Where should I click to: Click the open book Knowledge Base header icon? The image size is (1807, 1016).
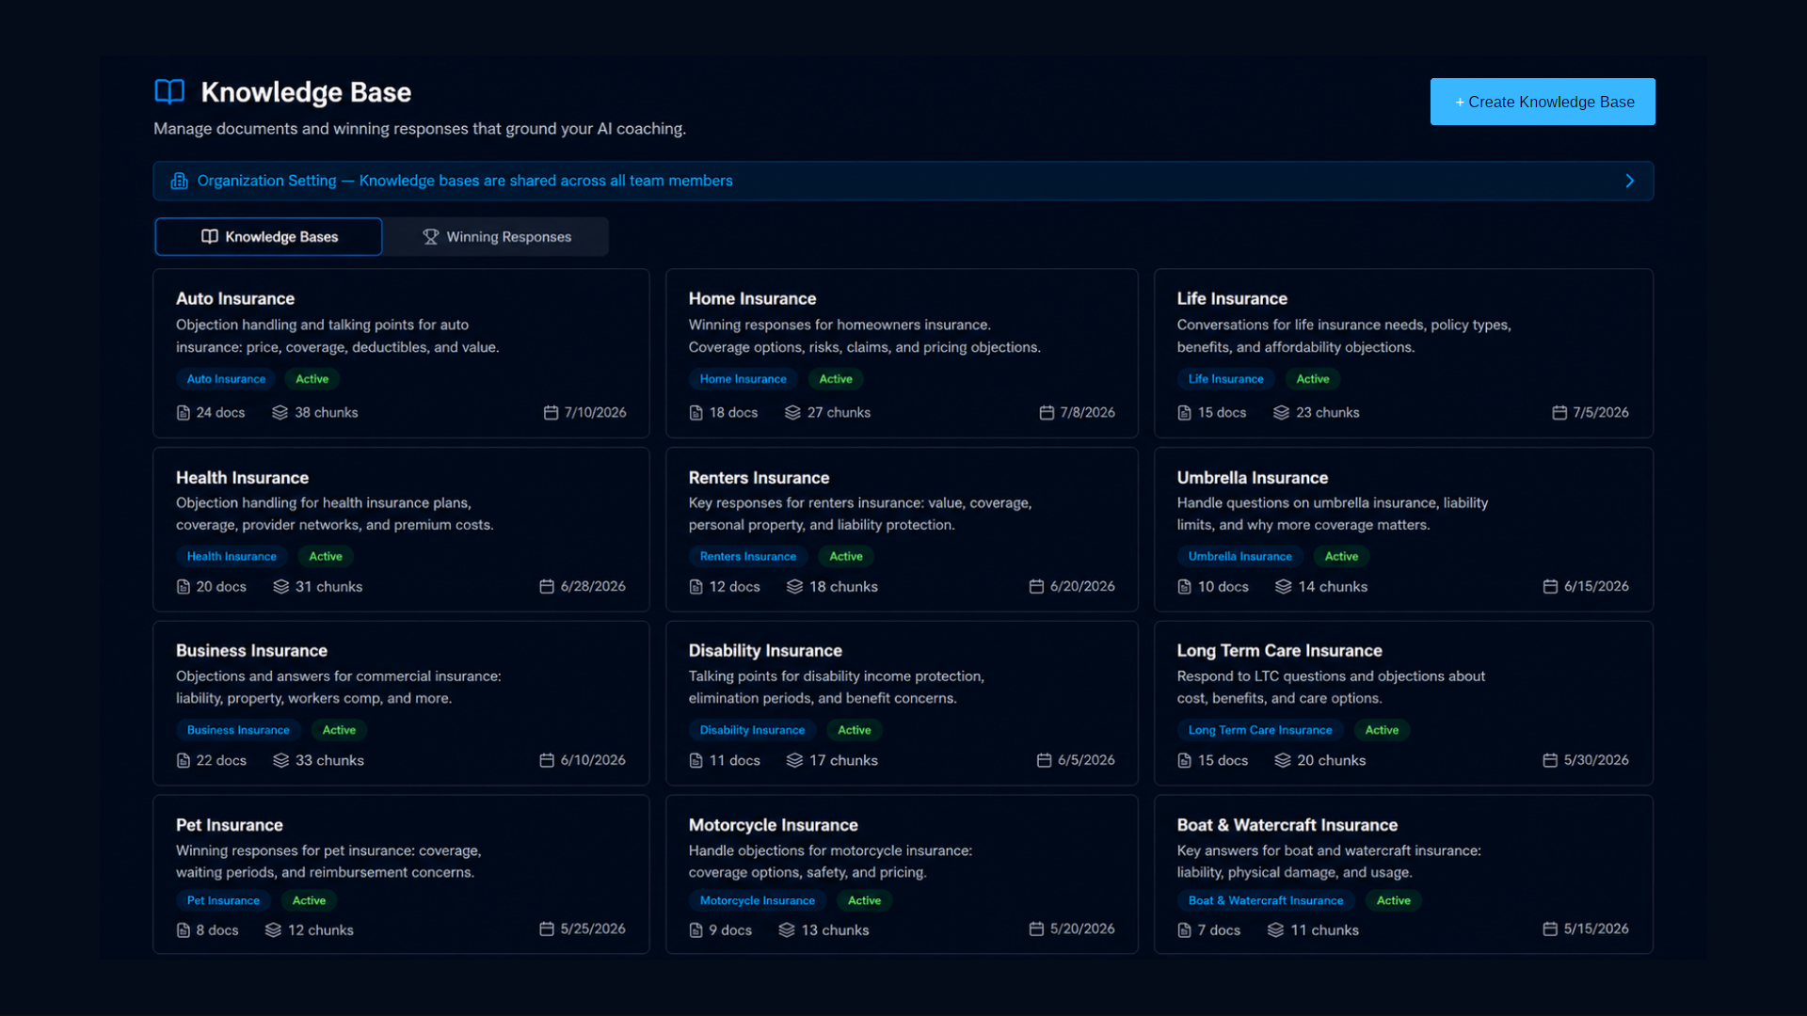(169, 91)
